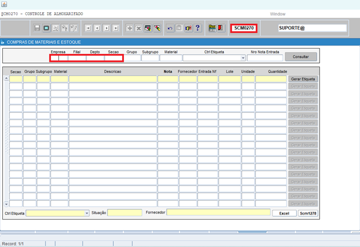The width and height of the screenshot is (360, 247).
Task: Go to the first record
Action: [x=88, y=28]
